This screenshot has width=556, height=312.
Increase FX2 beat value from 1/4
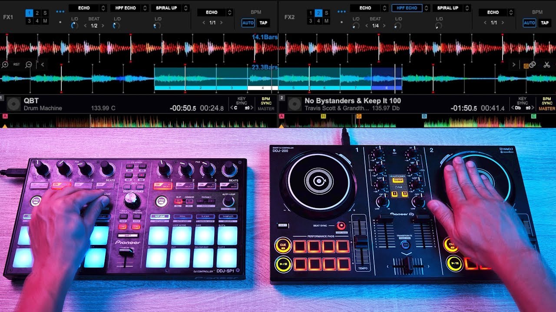pos(384,26)
